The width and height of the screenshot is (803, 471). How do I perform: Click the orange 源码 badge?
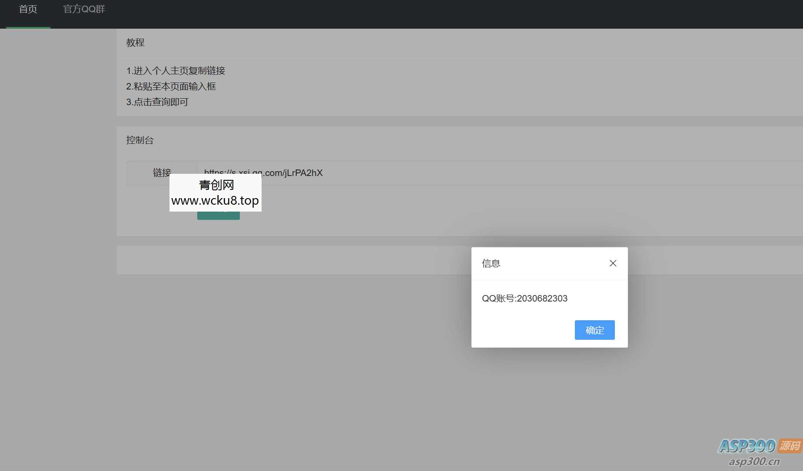[790, 446]
